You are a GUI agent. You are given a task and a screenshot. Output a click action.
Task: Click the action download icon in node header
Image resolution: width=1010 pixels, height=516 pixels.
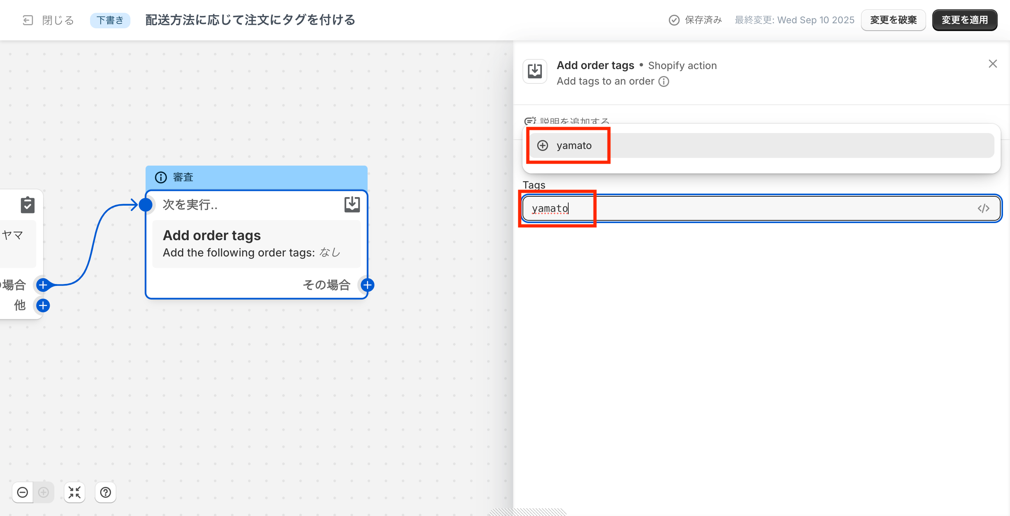coord(352,204)
